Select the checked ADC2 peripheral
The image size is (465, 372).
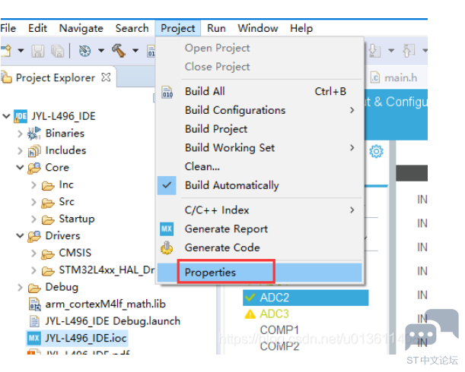click(x=274, y=297)
